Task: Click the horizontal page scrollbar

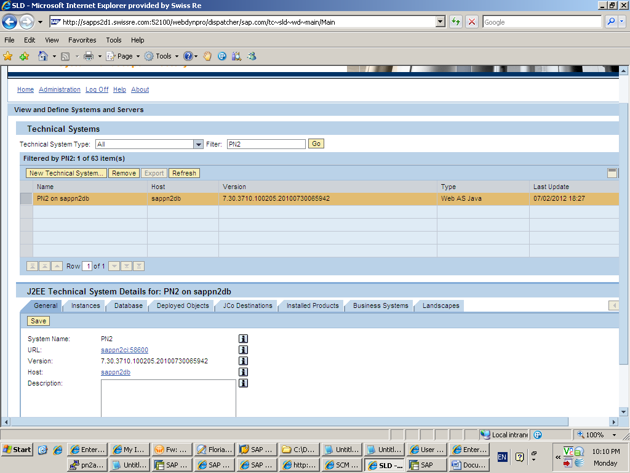Action: (290, 421)
